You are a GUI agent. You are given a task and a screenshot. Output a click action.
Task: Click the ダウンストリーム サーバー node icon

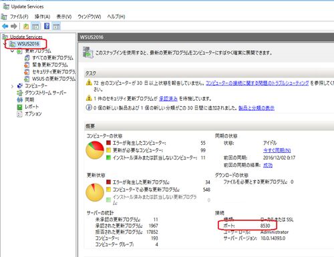(20, 93)
